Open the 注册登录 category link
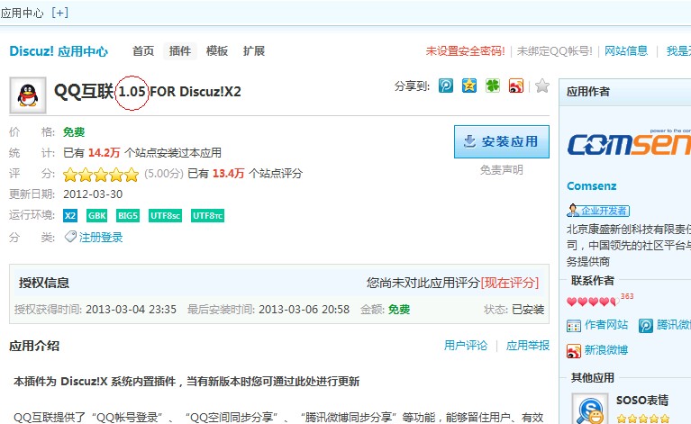691x424 pixels. (x=101, y=238)
